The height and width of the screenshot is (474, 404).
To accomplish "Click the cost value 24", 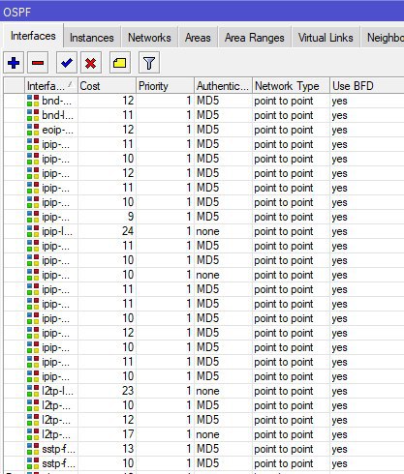I will pos(128,231).
